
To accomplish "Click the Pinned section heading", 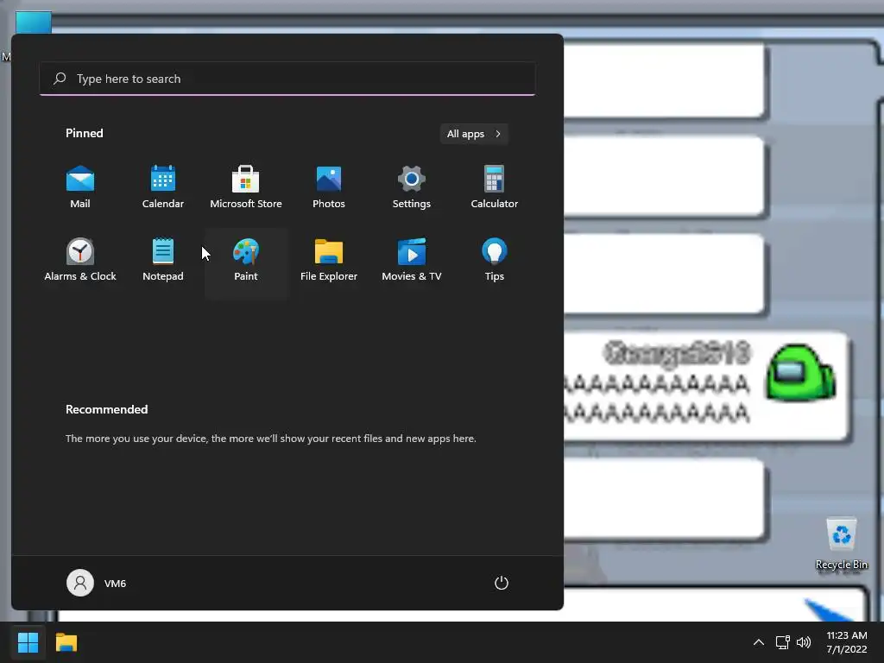I will (85, 133).
